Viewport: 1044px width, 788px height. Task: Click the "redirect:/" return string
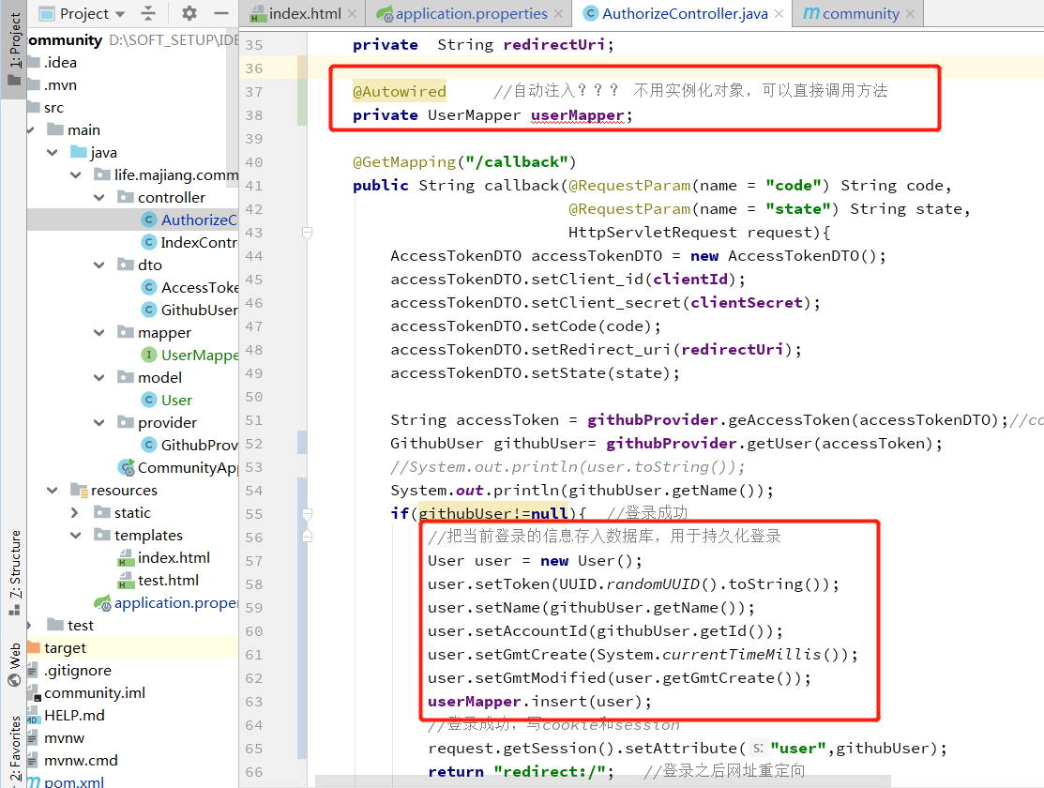550,771
